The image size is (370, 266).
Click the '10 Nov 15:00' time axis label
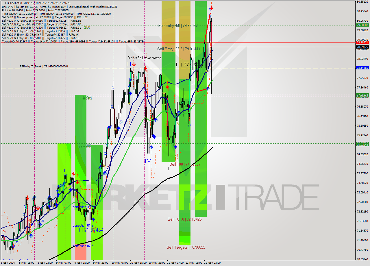coord(138,263)
